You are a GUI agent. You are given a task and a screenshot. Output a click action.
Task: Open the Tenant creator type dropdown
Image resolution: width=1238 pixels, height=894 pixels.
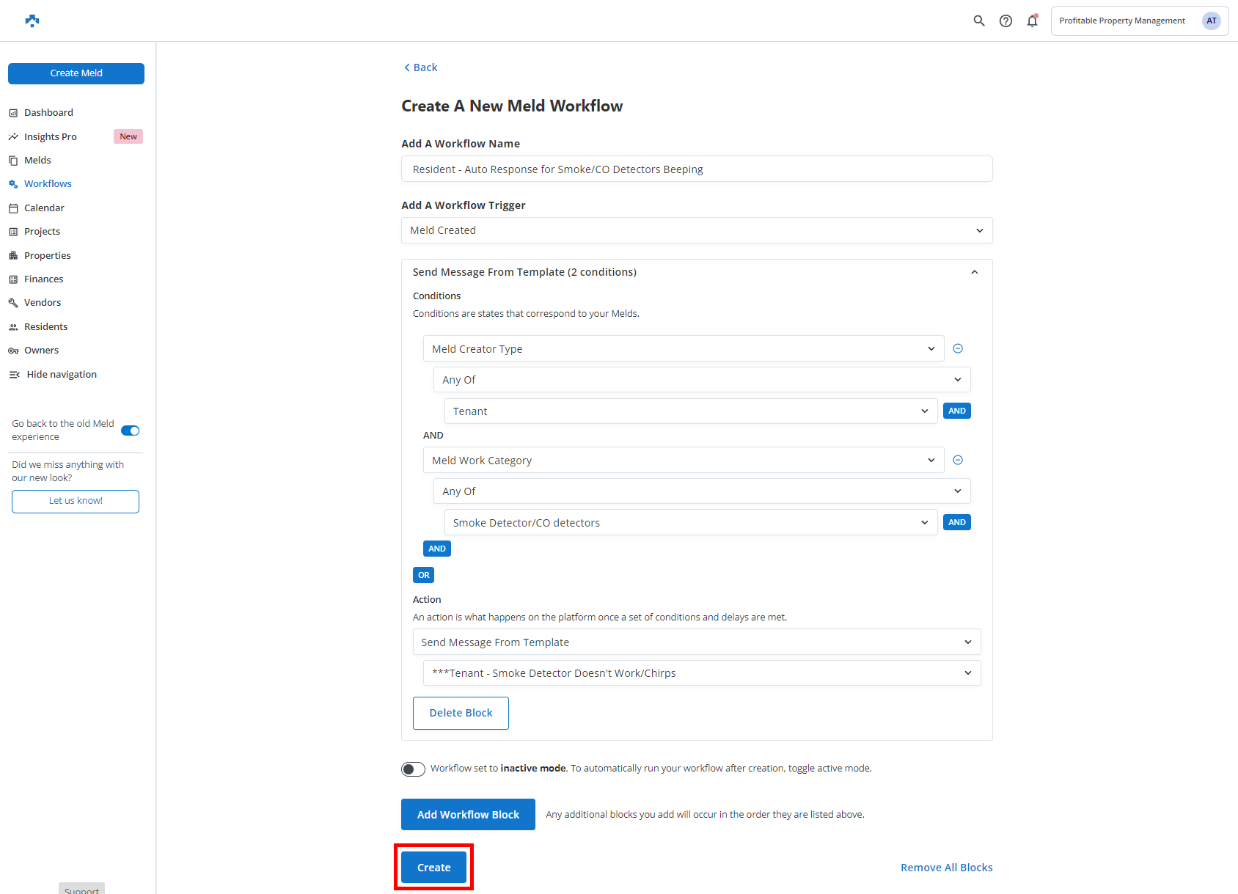tap(690, 411)
